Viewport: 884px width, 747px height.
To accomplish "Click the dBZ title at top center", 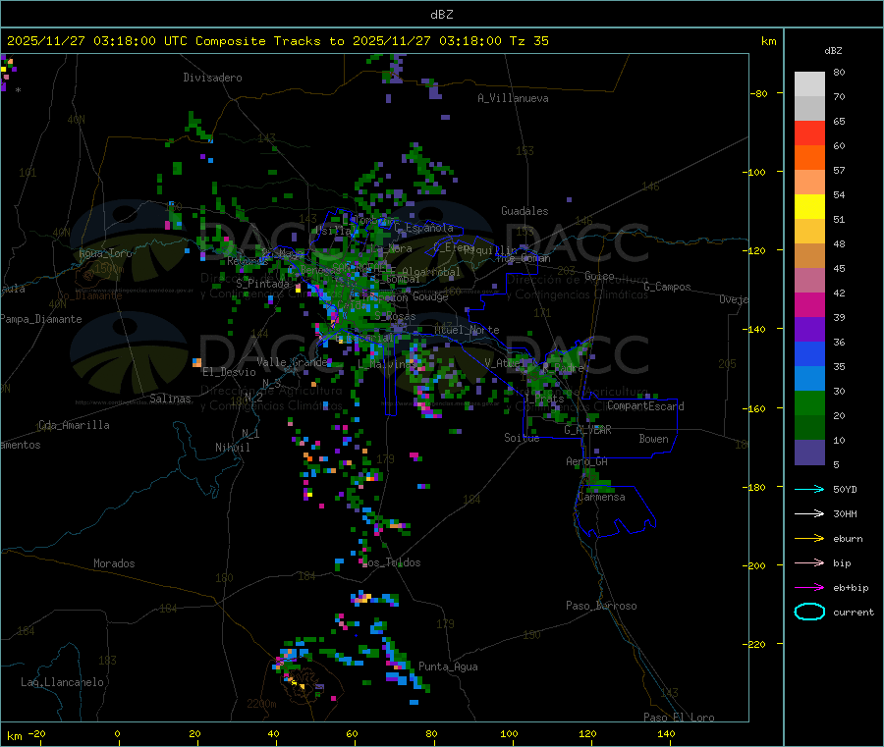I will [x=441, y=15].
